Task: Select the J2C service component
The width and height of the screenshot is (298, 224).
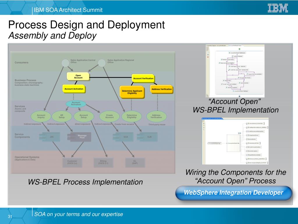Action: pyautogui.click(x=50, y=137)
